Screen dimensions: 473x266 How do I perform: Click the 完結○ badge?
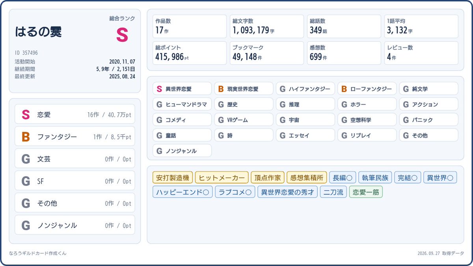tap(408, 178)
